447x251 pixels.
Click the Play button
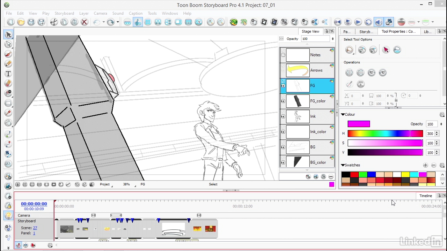click(x=358, y=22)
